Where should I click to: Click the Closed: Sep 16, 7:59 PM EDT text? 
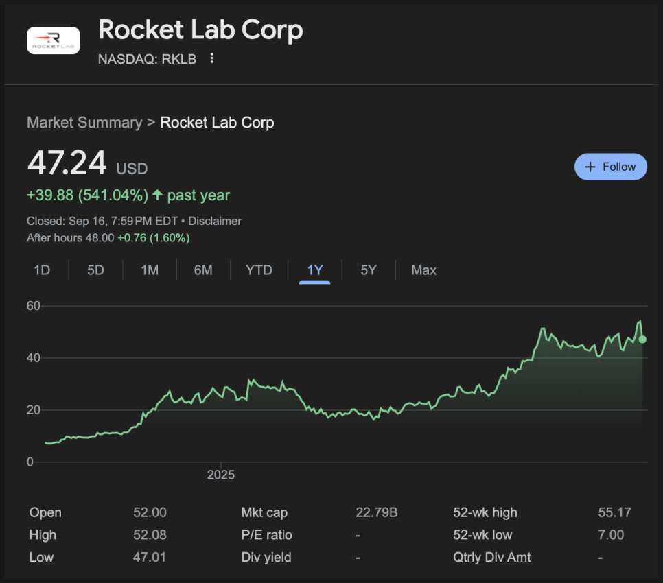tap(102, 221)
